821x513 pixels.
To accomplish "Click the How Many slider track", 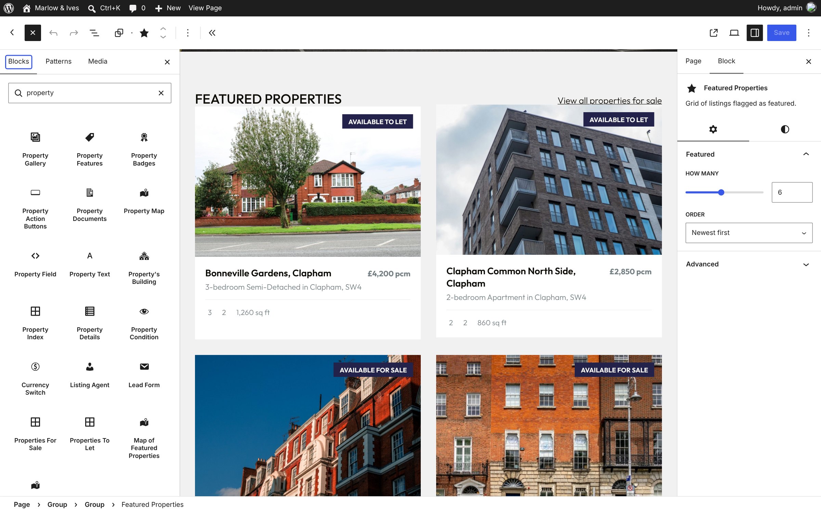I will (724, 192).
